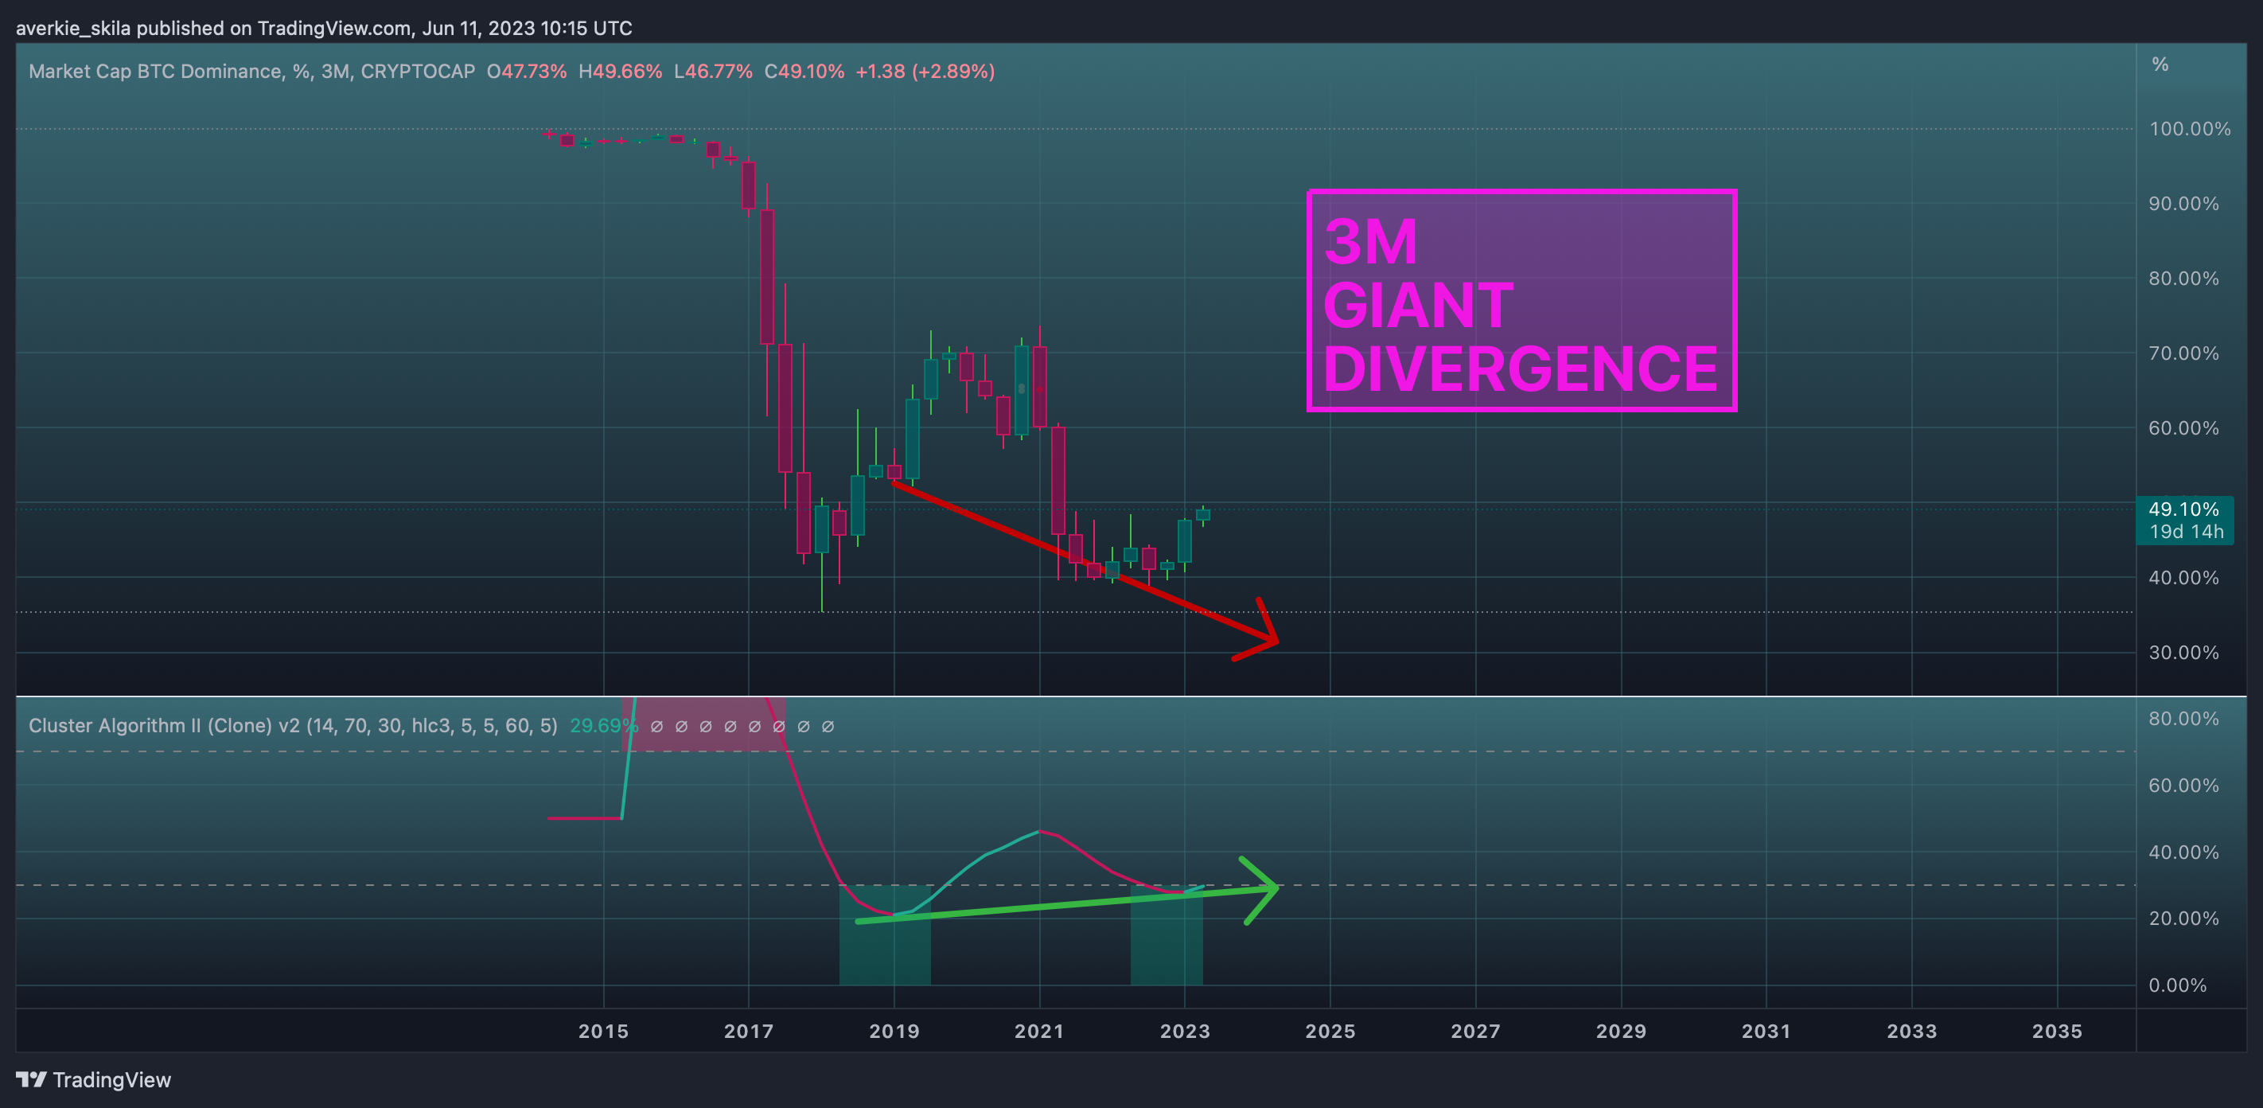
Task: Click the TradingView wordmark text
Action: point(111,1080)
